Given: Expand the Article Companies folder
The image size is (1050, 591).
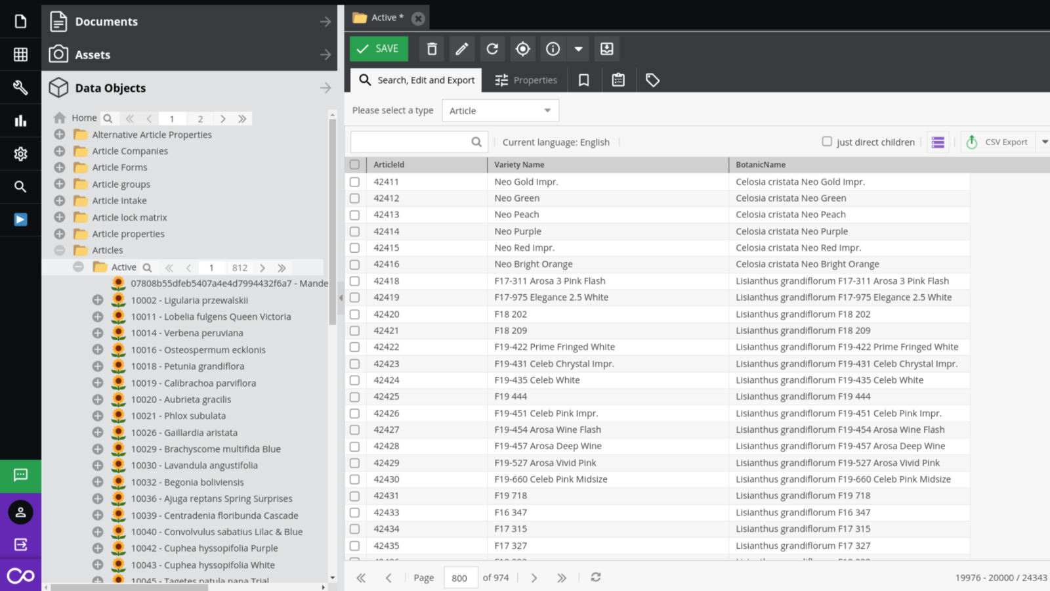Looking at the screenshot, I should tap(59, 150).
